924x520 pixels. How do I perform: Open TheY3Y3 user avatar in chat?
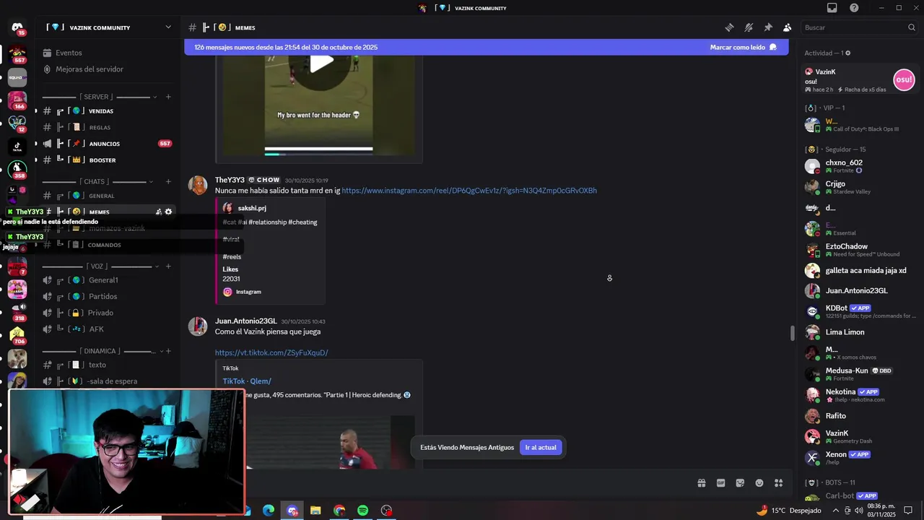(198, 185)
